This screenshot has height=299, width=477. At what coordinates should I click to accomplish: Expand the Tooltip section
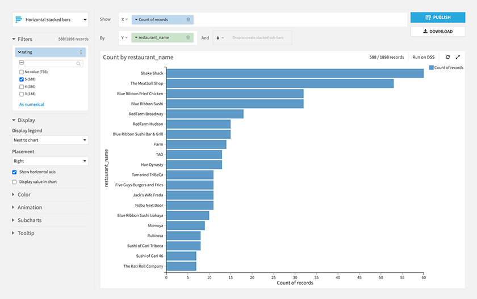tap(13, 233)
